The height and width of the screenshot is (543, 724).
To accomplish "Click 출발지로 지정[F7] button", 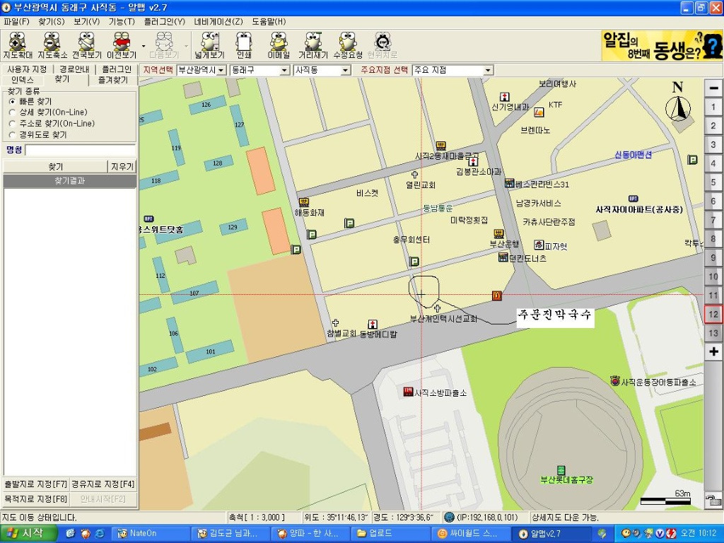I will (35, 484).
